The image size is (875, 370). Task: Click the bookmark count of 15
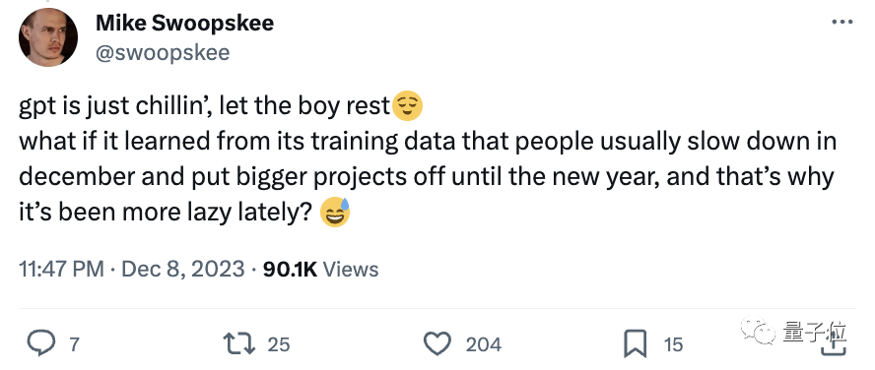[x=673, y=344]
